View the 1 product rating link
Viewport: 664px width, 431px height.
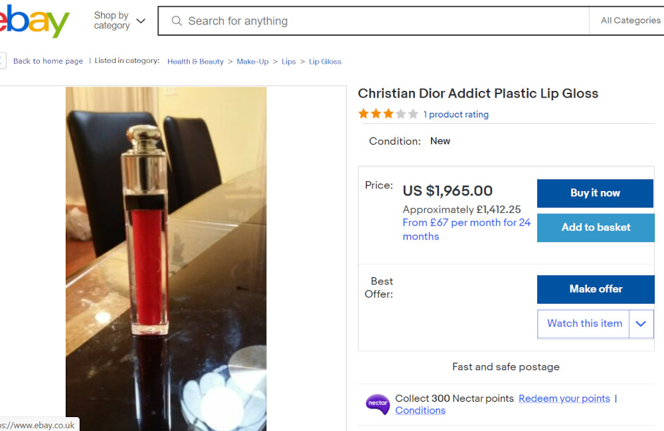click(456, 115)
